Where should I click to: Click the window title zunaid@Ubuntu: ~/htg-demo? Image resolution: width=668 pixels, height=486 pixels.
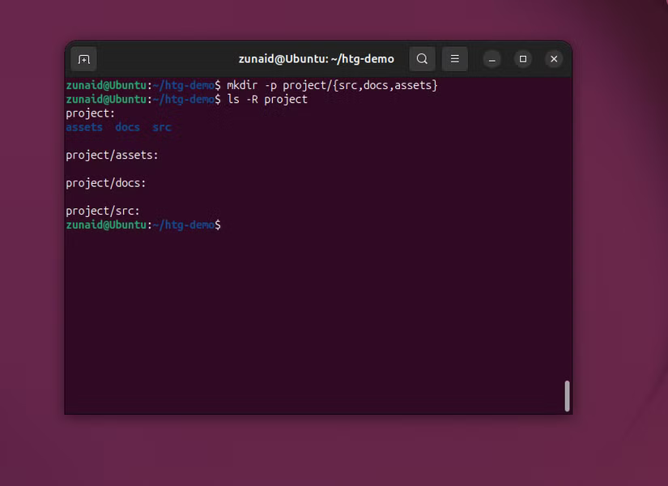316,59
